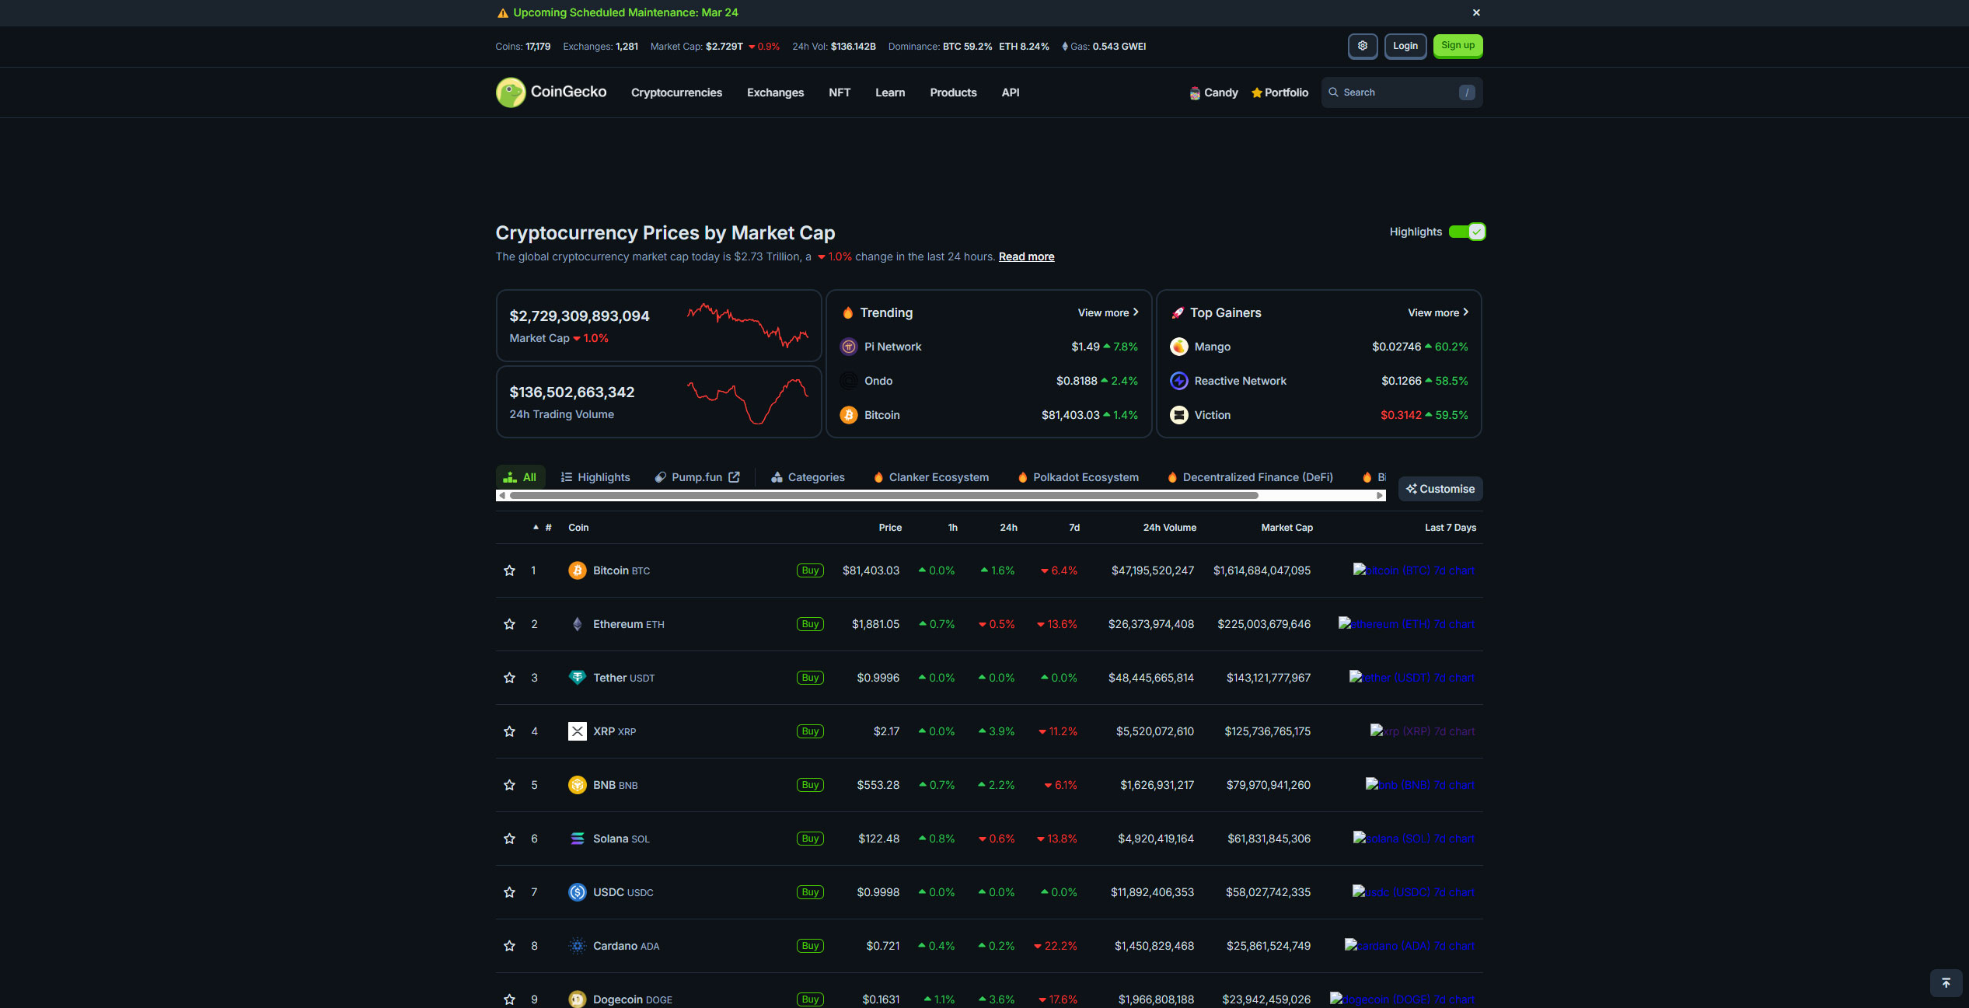The image size is (1969, 1008).
Task: Select the All tab
Action: pyautogui.click(x=520, y=477)
